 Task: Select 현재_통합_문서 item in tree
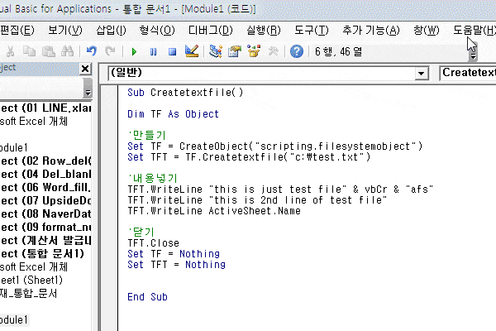click(28, 294)
